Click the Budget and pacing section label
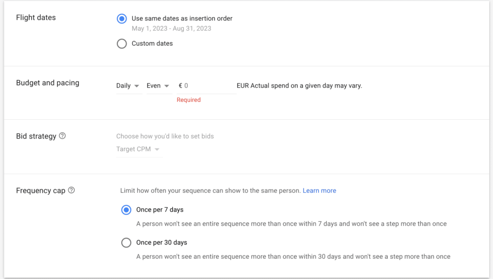This screenshot has height=279, width=493. click(x=48, y=83)
